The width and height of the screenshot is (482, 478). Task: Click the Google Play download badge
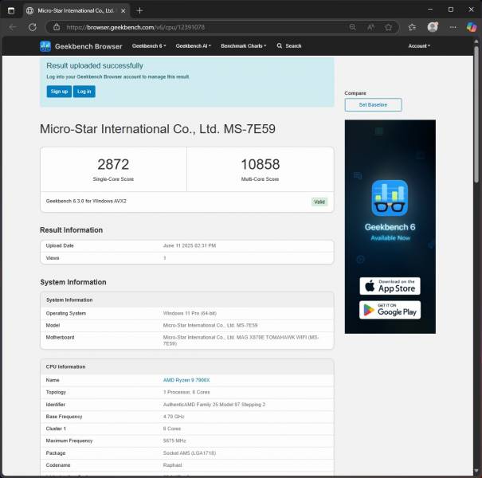[x=390, y=310]
